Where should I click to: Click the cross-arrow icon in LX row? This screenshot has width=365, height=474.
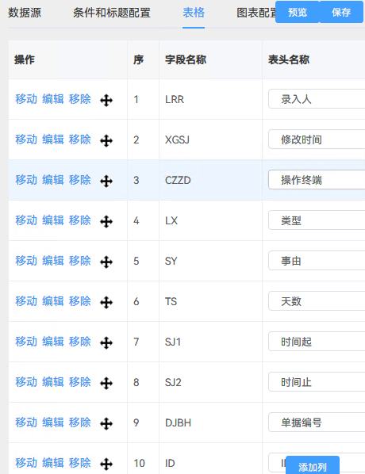point(106,222)
